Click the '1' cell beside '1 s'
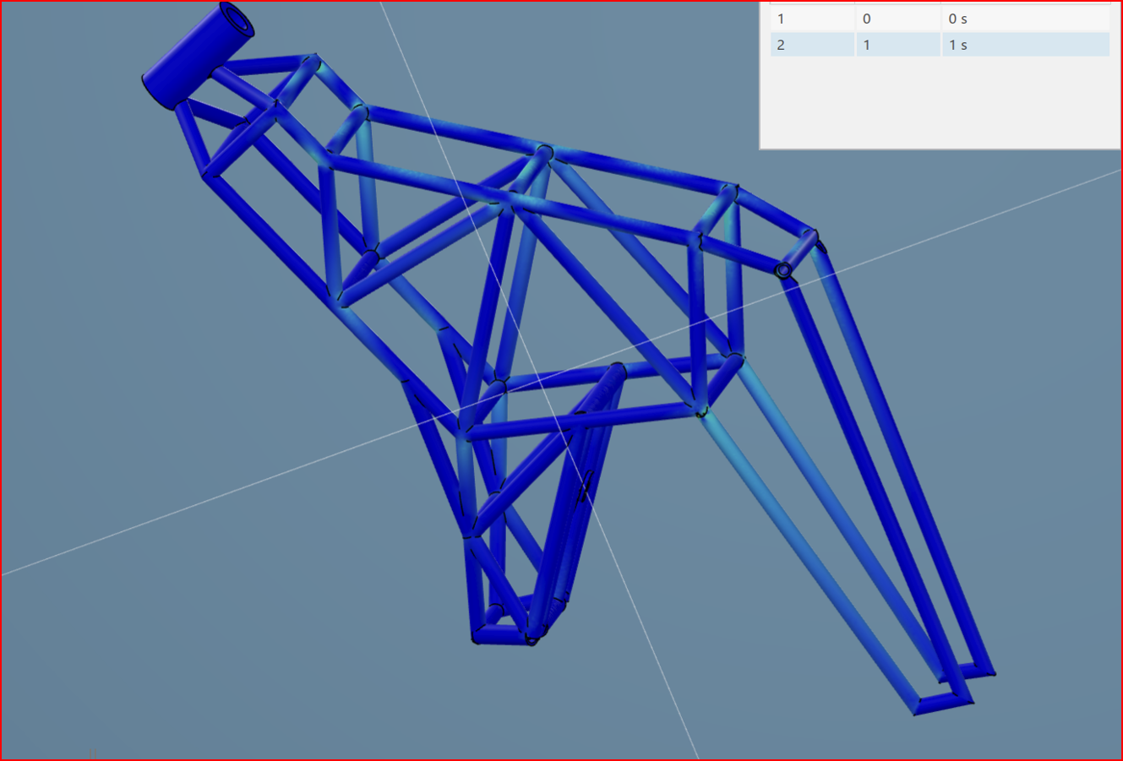 898,45
